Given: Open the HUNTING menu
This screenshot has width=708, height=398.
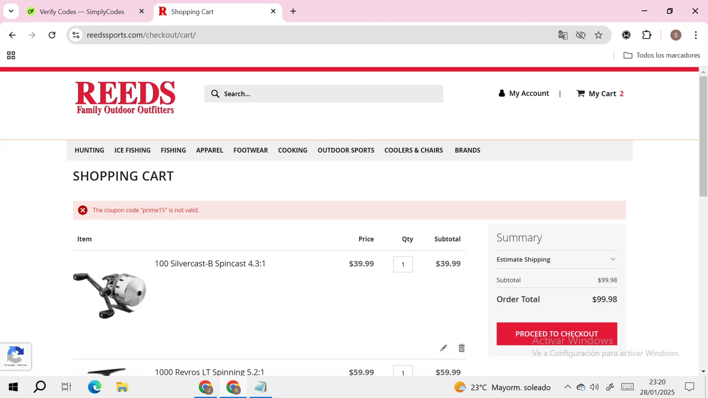Looking at the screenshot, I should tap(89, 150).
